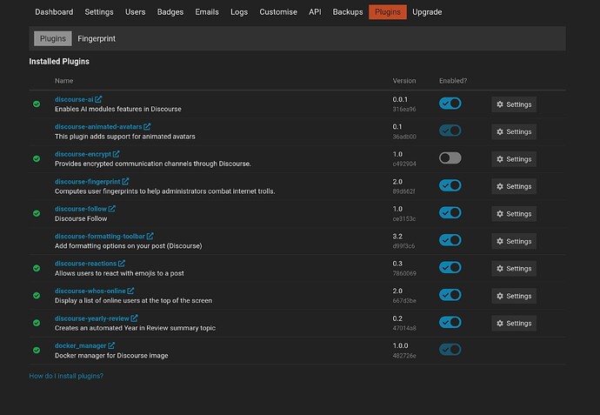This screenshot has height=415, width=600.
Task: Open the discourse-ai plugin name link
Action: click(x=74, y=99)
